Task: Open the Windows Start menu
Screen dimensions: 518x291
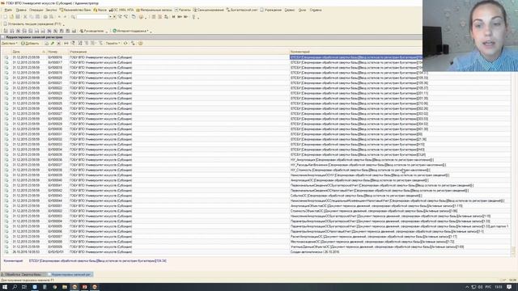Action: [5, 287]
